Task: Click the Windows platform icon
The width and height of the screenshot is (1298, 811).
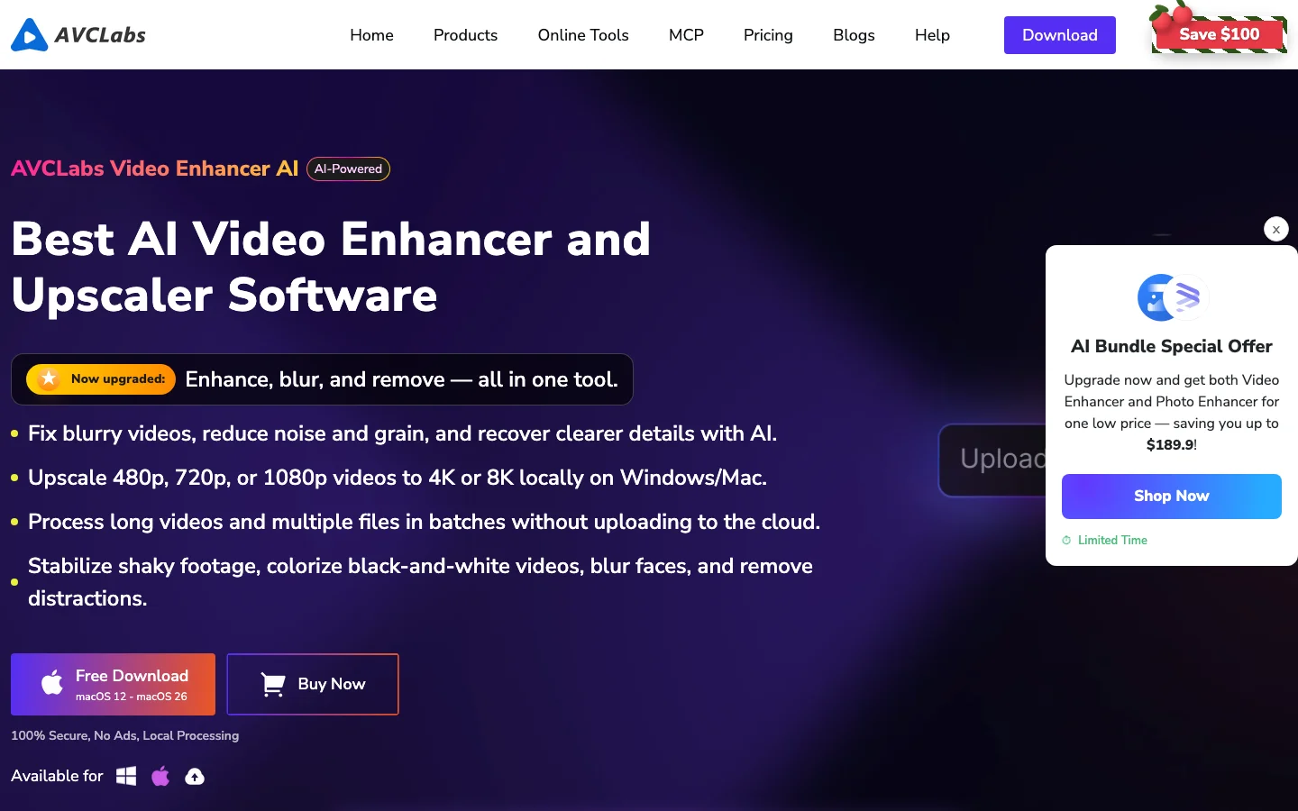Action: 126,776
